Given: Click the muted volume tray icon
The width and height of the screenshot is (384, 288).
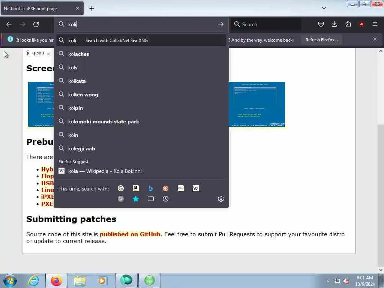Looking at the screenshot, I should coord(346,281).
